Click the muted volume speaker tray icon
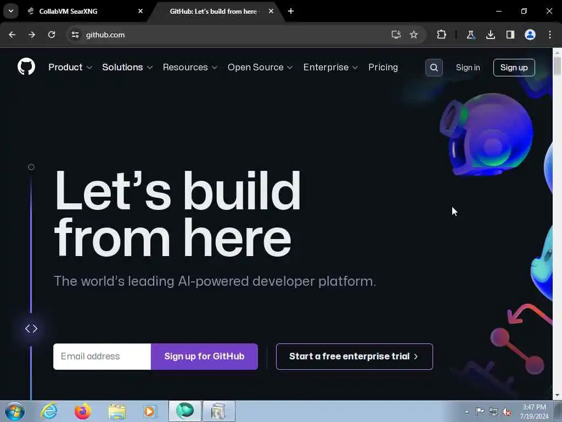This screenshot has width=562, height=422. point(507,412)
